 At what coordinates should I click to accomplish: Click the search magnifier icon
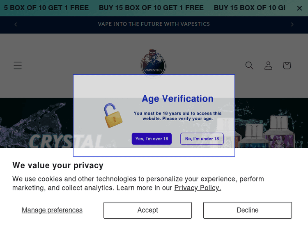coord(249,66)
